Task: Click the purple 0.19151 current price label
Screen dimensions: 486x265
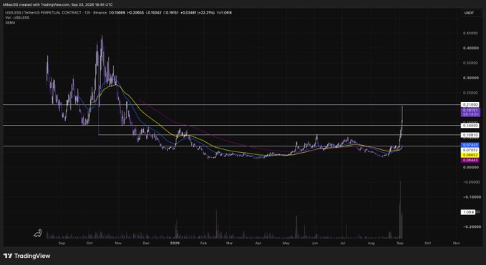Action: (470, 112)
